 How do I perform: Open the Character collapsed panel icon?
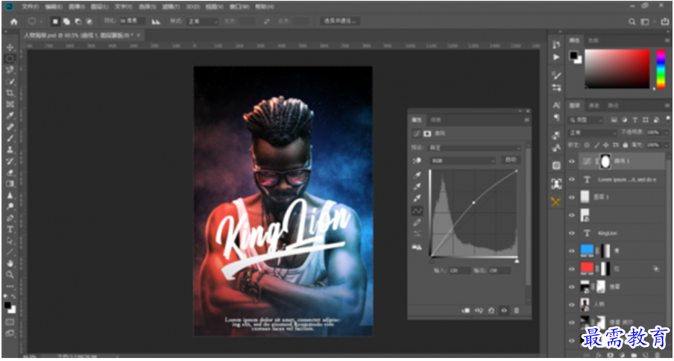click(x=556, y=105)
